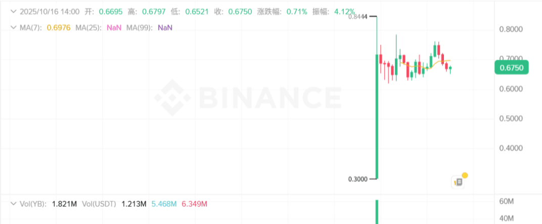Click the 2025/10/16 14:00 timestamp
This screenshot has height=224, width=542.
[50, 11]
